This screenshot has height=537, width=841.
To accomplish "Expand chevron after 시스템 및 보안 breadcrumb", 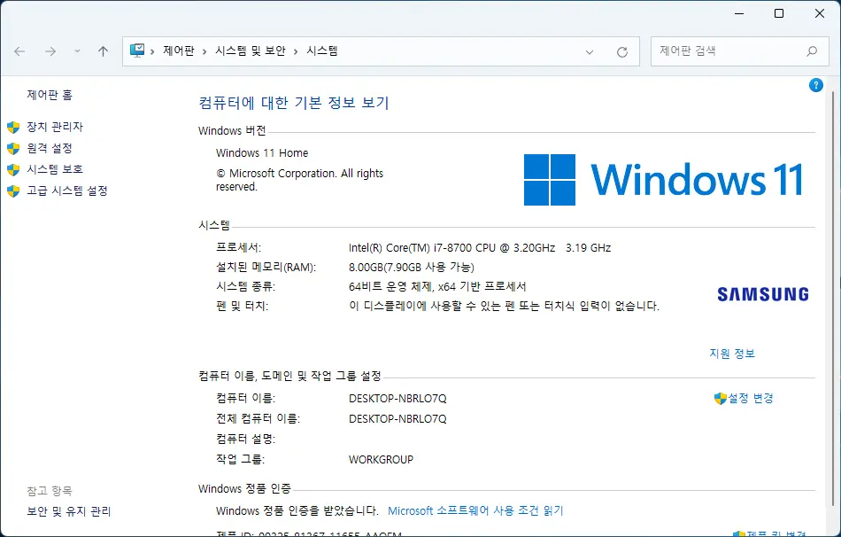I will click(x=296, y=51).
